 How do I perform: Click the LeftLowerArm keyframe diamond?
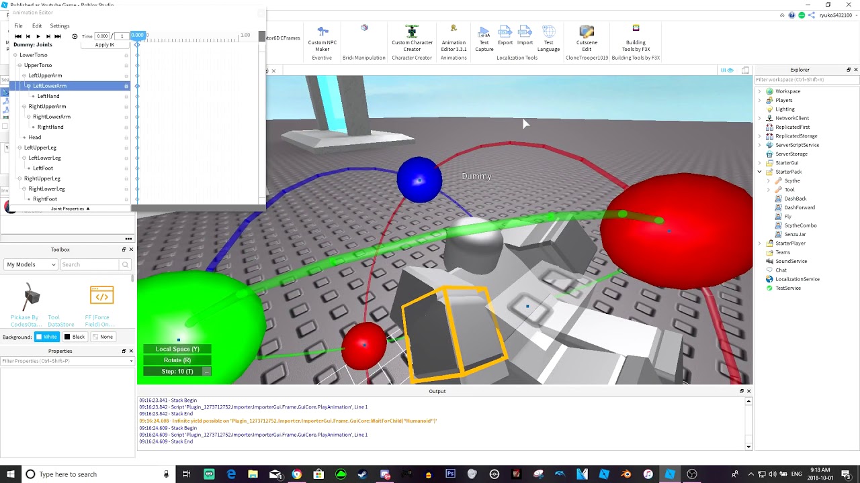pos(137,86)
